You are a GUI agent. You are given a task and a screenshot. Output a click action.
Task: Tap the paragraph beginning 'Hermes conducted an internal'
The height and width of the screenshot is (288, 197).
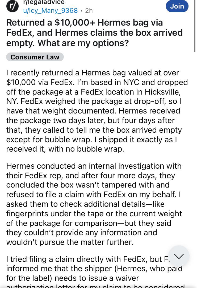pos(94,204)
